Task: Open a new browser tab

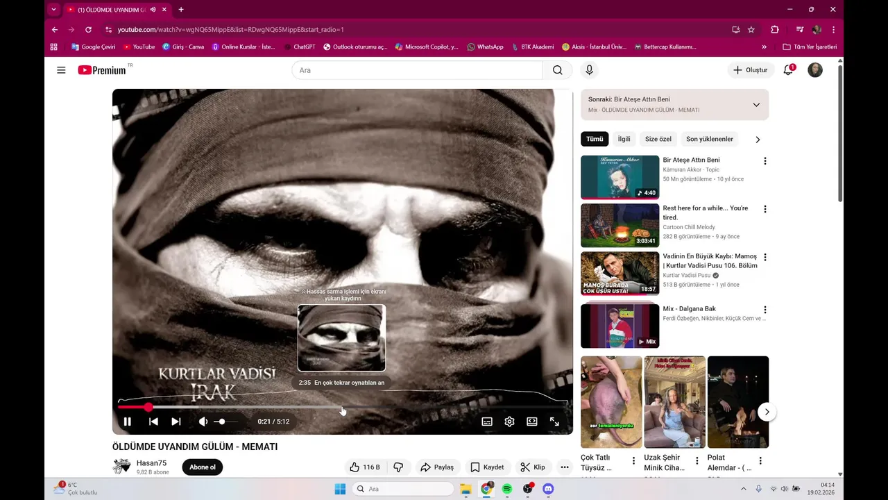Action: [x=181, y=10]
